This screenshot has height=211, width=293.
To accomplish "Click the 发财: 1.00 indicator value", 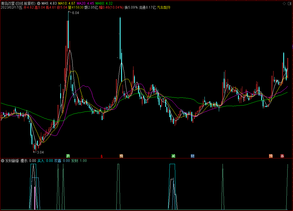I will pos(79,161).
